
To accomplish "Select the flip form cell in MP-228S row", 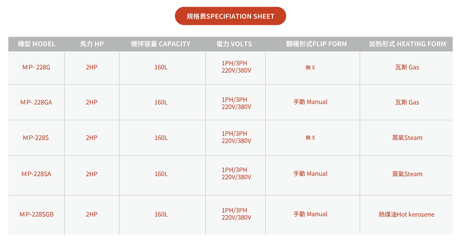I will coord(310,138).
